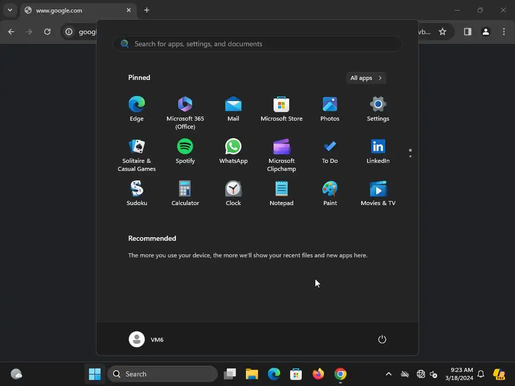Open the Edge pinned app
515x386 pixels.
pyautogui.click(x=137, y=109)
